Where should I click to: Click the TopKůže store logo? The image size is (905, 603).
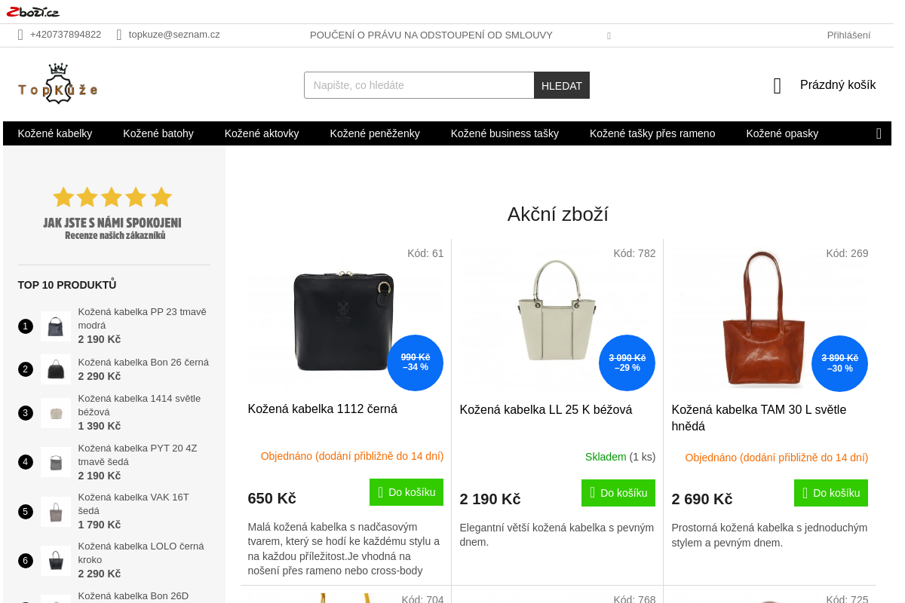coord(58,84)
